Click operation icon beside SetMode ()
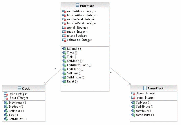This screenshot has height=125, width=181. [x=64, y=61]
